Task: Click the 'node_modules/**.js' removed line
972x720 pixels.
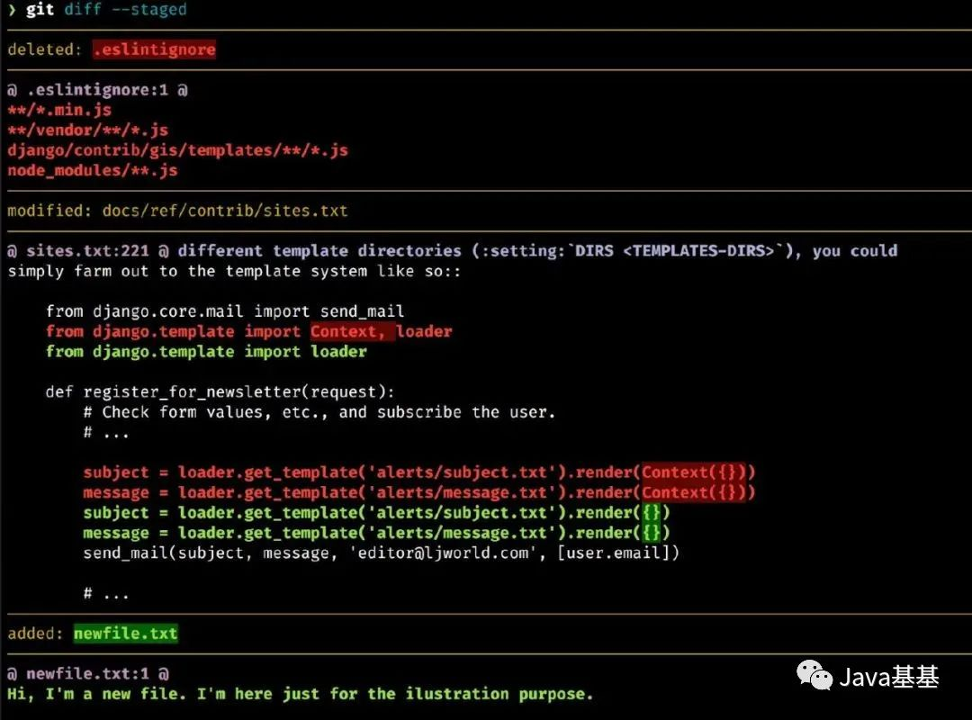Action: point(93,170)
